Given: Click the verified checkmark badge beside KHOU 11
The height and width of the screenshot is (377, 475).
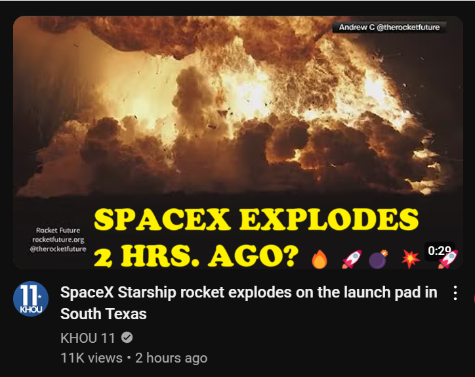Looking at the screenshot, I should pyautogui.click(x=127, y=338).
